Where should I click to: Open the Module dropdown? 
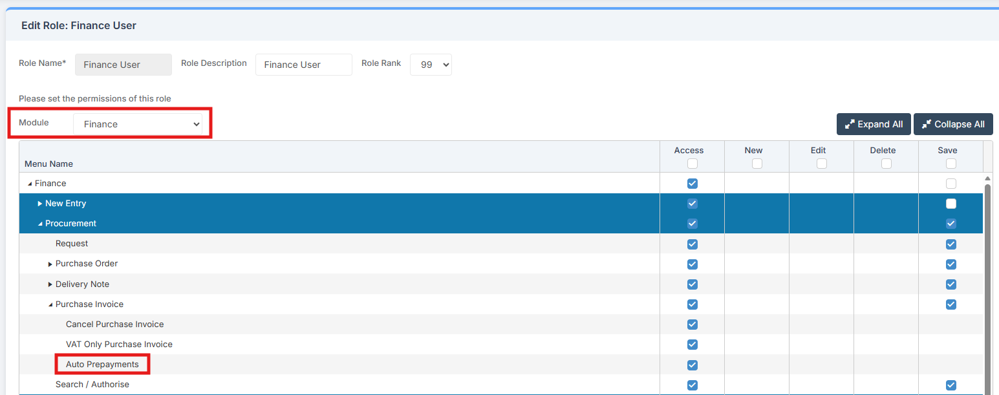point(138,124)
